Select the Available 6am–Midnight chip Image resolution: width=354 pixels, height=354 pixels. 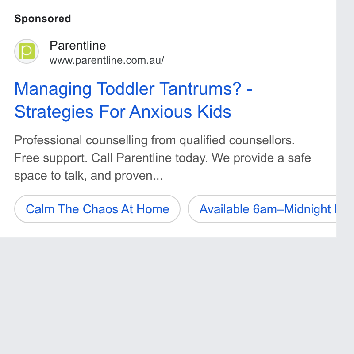pyautogui.click(x=262, y=209)
